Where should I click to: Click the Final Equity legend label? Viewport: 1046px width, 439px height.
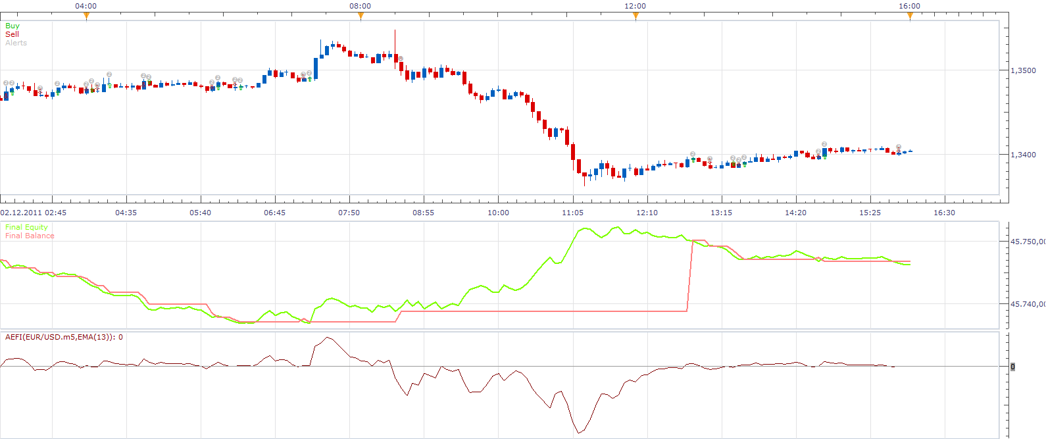pyautogui.click(x=26, y=227)
